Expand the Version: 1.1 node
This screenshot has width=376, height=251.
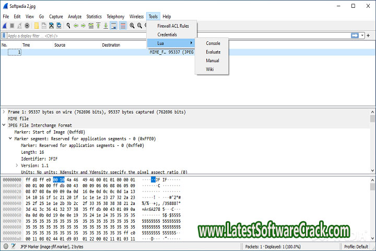(x=17, y=165)
